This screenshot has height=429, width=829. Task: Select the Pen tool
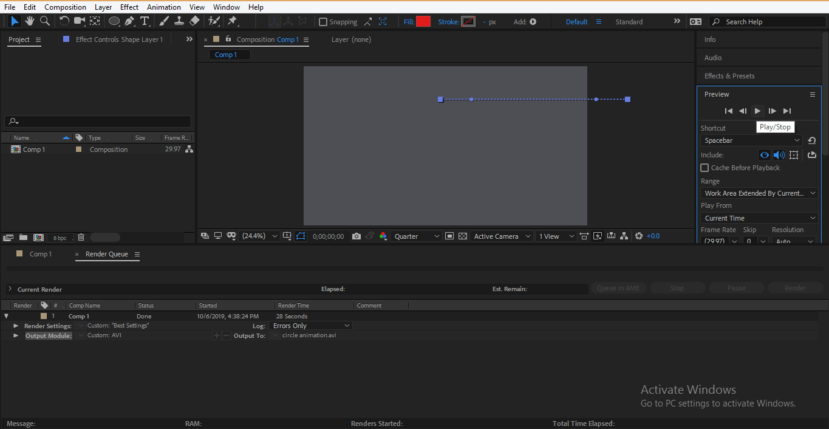coord(129,21)
